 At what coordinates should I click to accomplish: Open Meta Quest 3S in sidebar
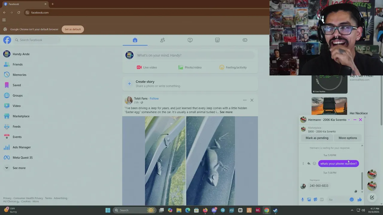(22, 158)
